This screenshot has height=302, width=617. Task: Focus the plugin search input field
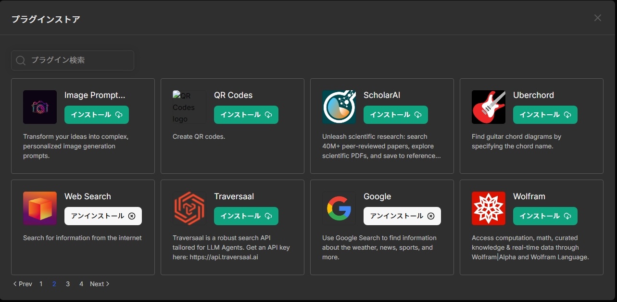[x=73, y=60]
